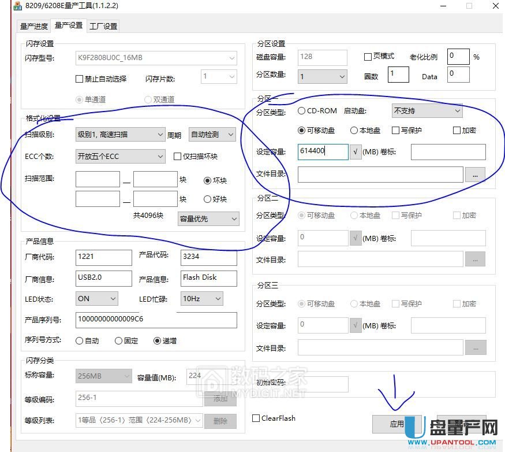505x452 pixels.
Task: Click the √ button next to partition two capacity
Action: [356, 237]
